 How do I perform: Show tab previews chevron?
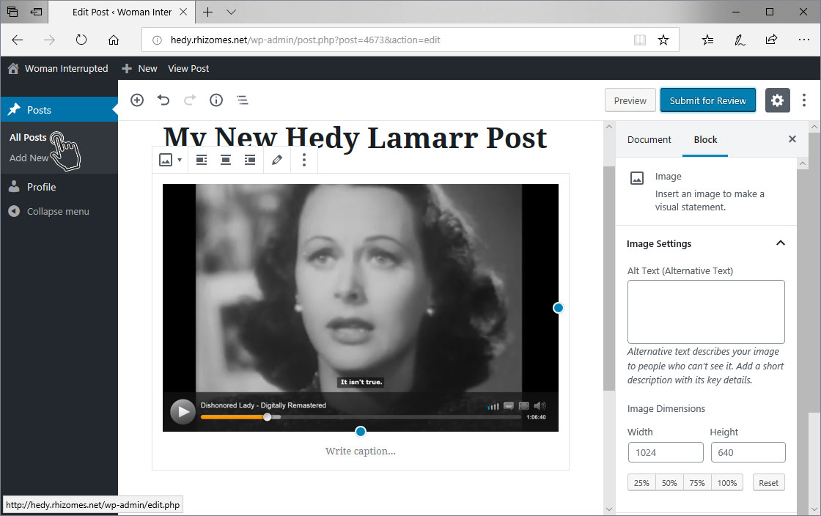click(x=231, y=12)
